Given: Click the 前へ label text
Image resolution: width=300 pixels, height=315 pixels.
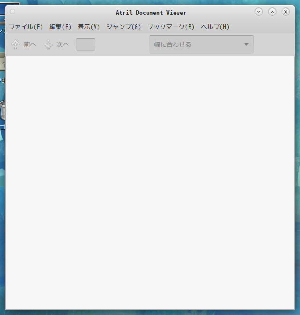Looking at the screenshot, I should coord(30,44).
